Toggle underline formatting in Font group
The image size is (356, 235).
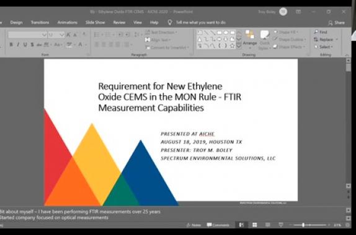tap(25, 45)
